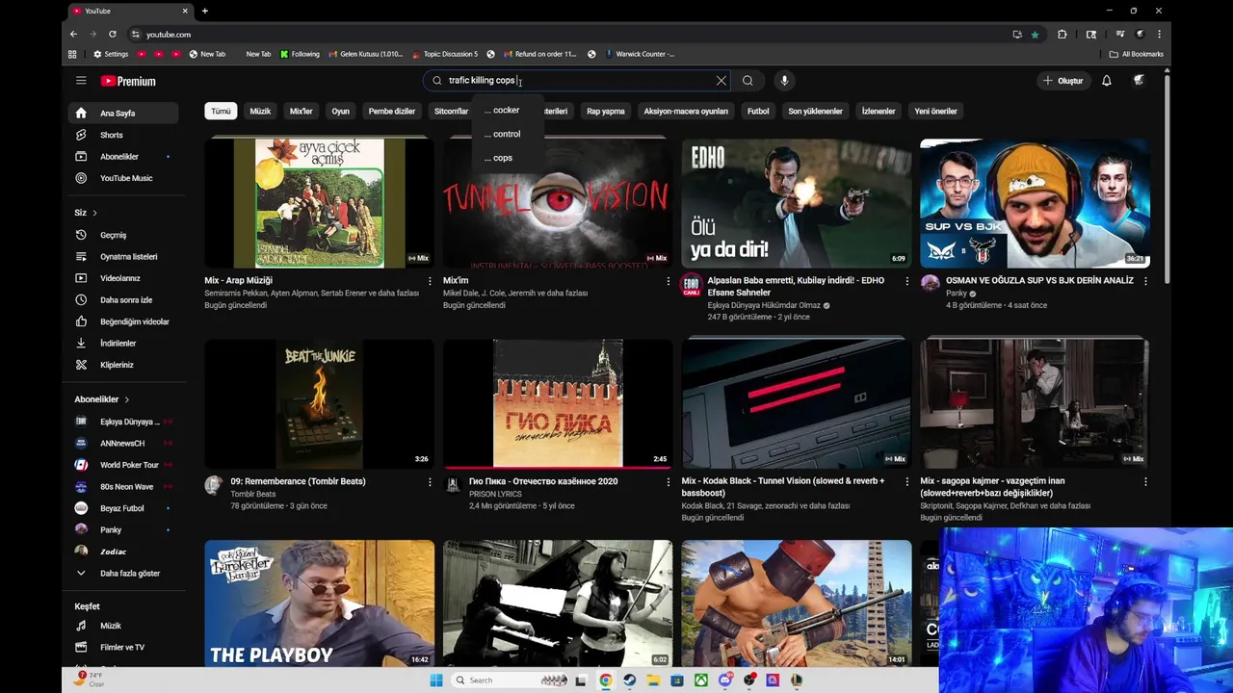Select the Mix'ler filter chip

tap(302, 111)
